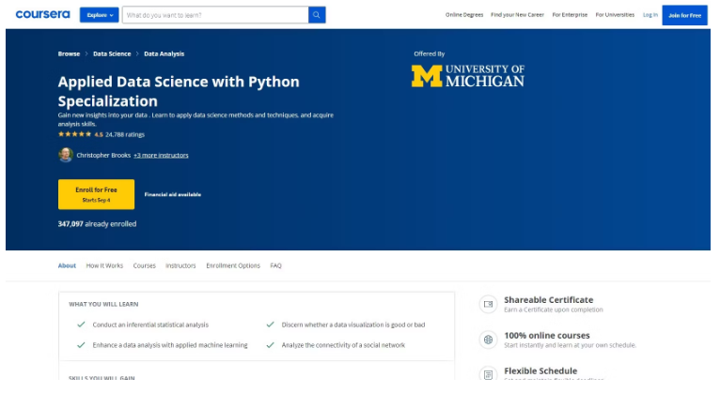Image resolution: width=720 pixels, height=408 pixels.
Task: Click 'WHAT YOU WILL LEARN' heading
Action: click(x=103, y=304)
